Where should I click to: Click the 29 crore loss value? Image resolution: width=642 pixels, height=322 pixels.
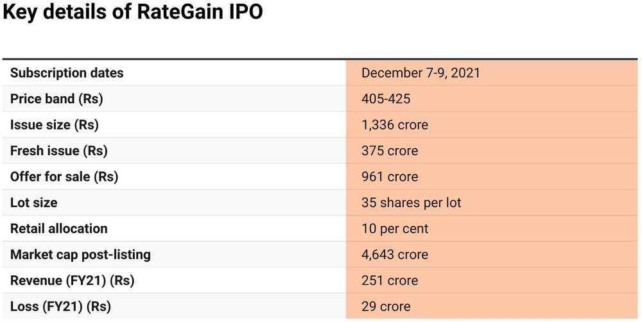386,307
